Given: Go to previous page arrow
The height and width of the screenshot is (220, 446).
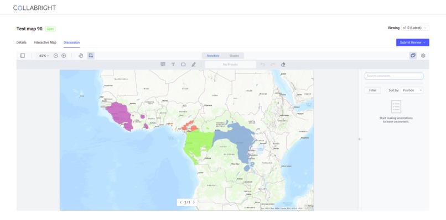Looking at the screenshot, I should coord(180,202).
